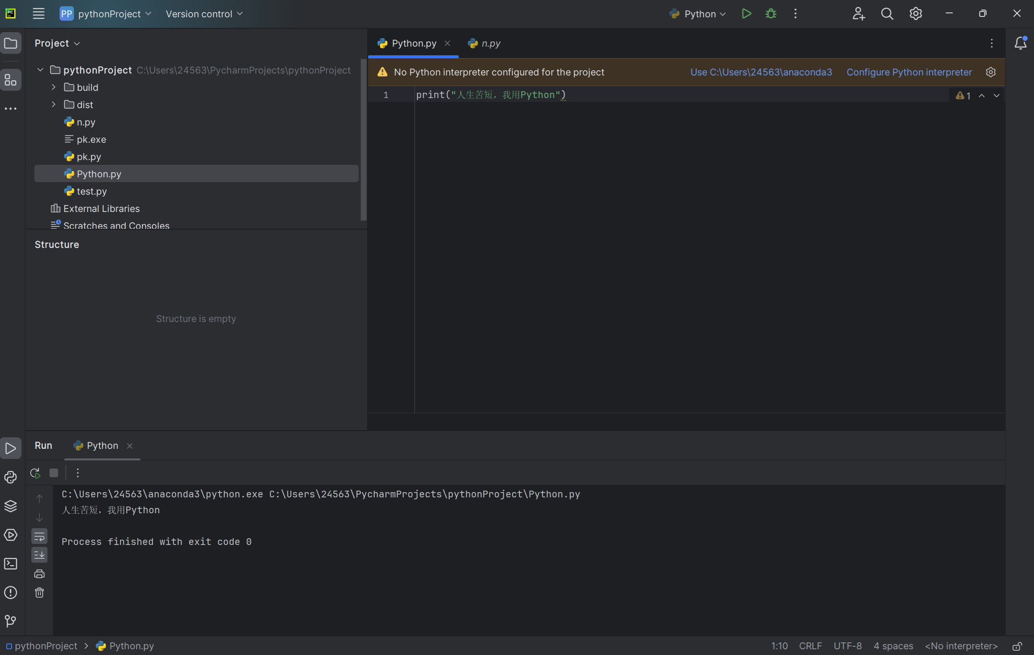1034x655 pixels.
Task: Toggle scroll to end in the run console
Action: pos(39,555)
